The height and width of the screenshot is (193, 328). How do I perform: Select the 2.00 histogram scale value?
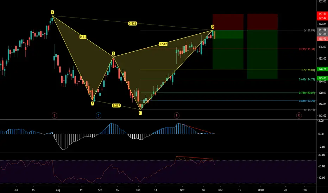321,121
